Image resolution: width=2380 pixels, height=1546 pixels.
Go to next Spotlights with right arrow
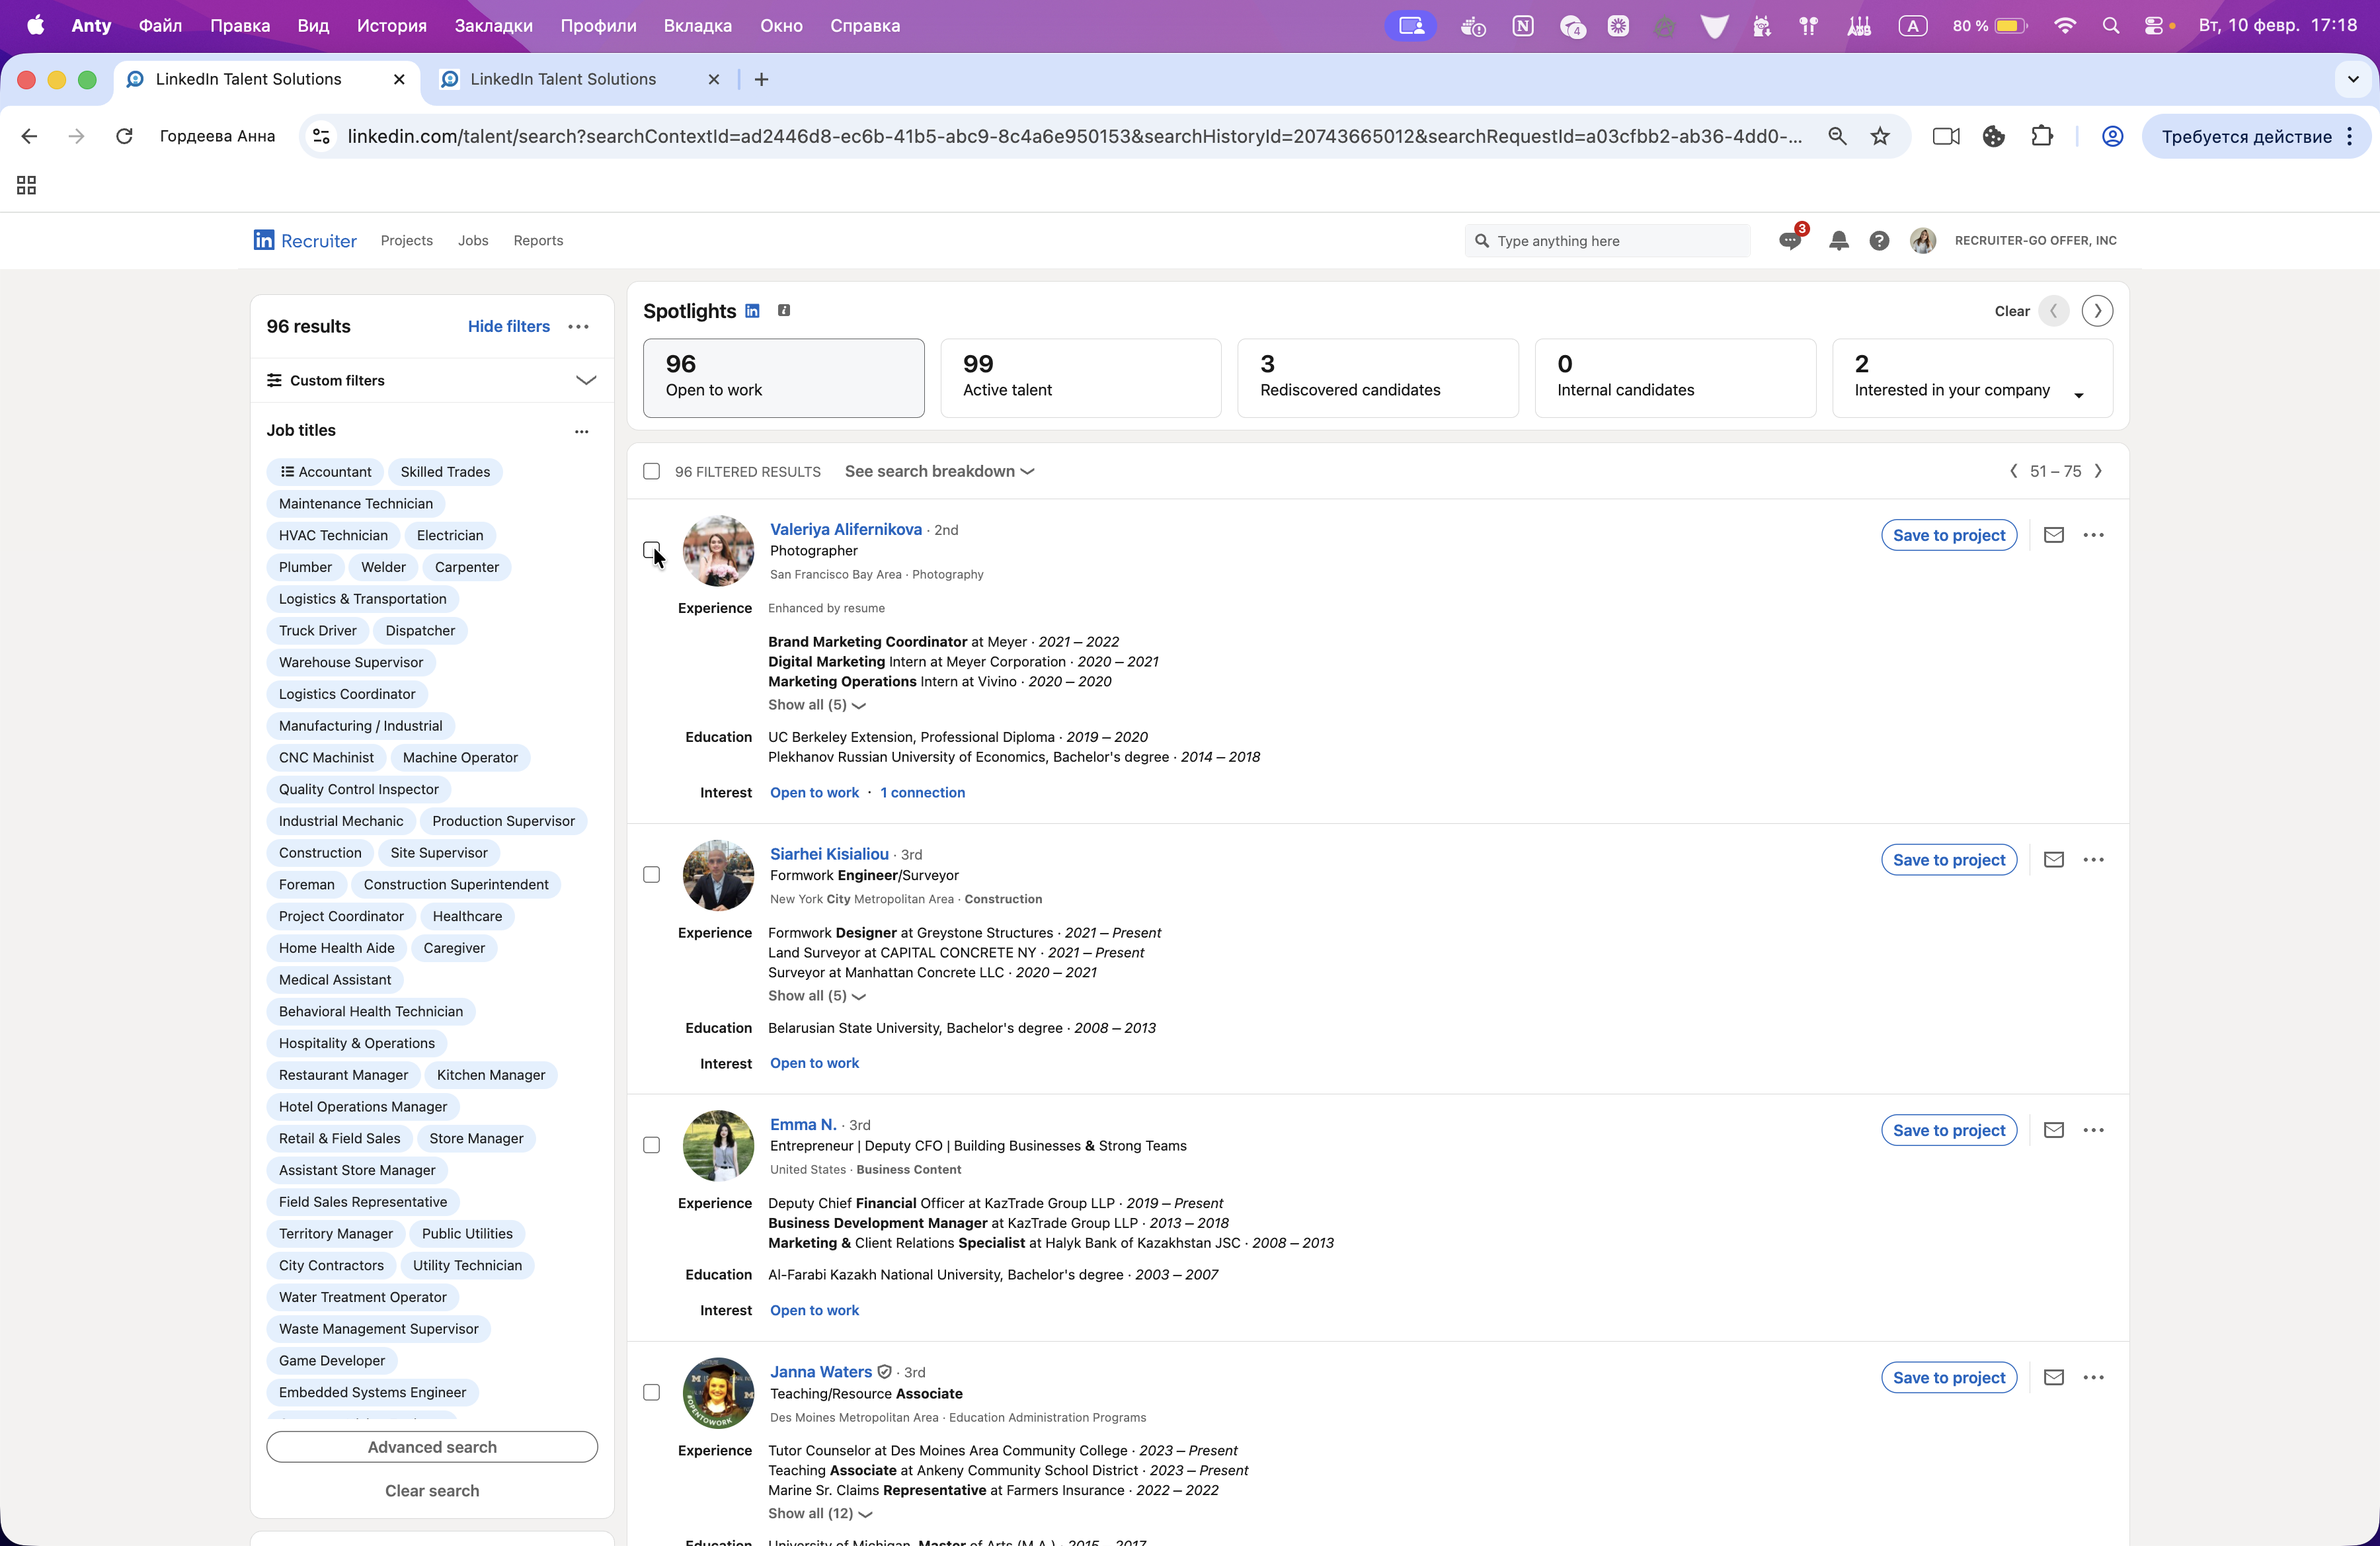[2097, 311]
